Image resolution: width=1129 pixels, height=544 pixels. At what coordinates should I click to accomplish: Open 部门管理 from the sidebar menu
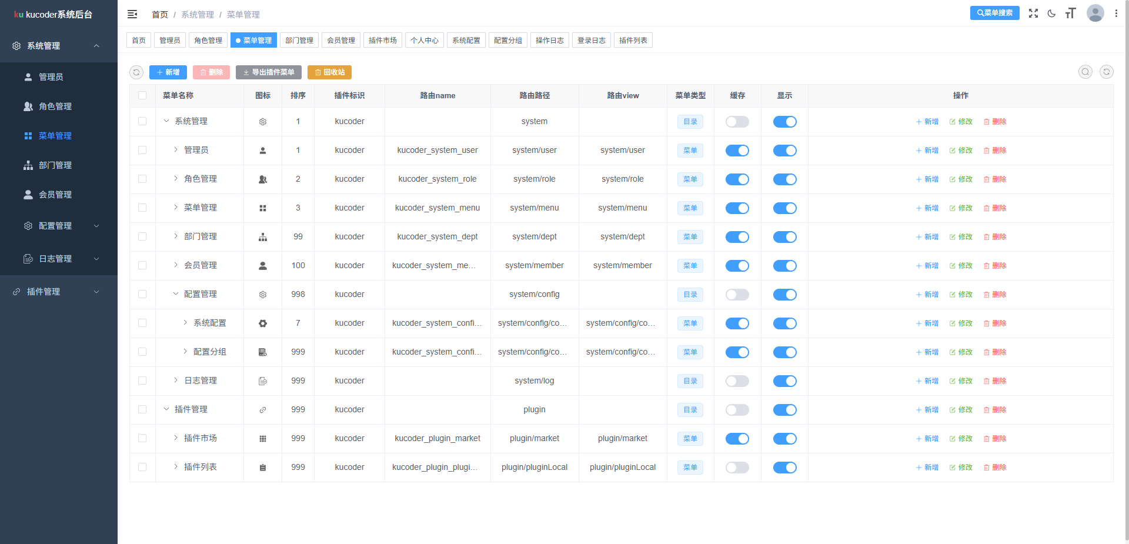point(55,165)
